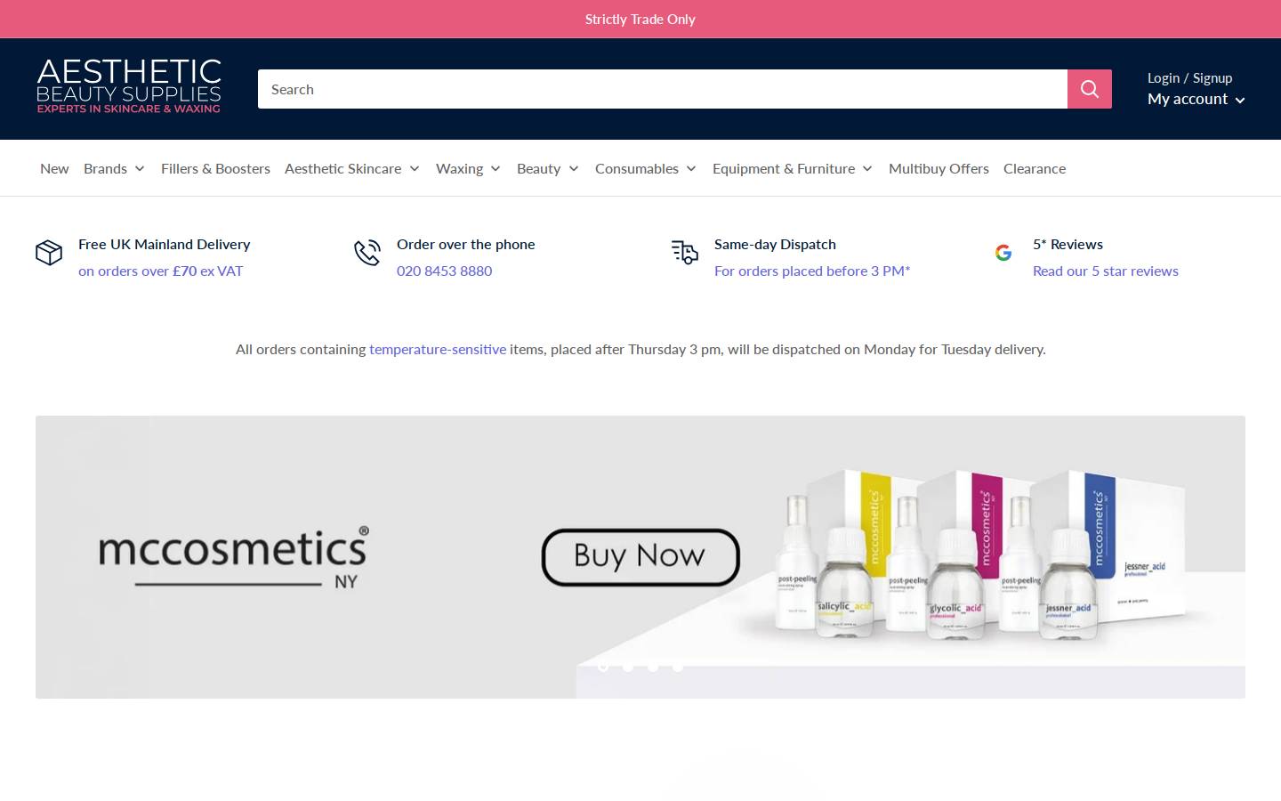This screenshot has width=1281, height=801.
Task: Click the orders over £70 ex VAT link
Action: pos(160,271)
